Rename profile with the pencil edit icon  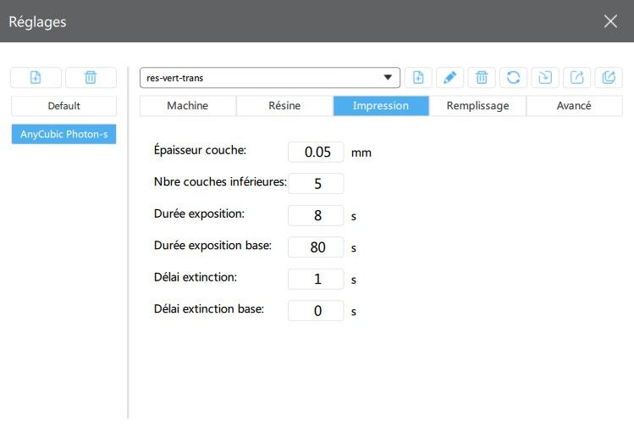coord(449,77)
